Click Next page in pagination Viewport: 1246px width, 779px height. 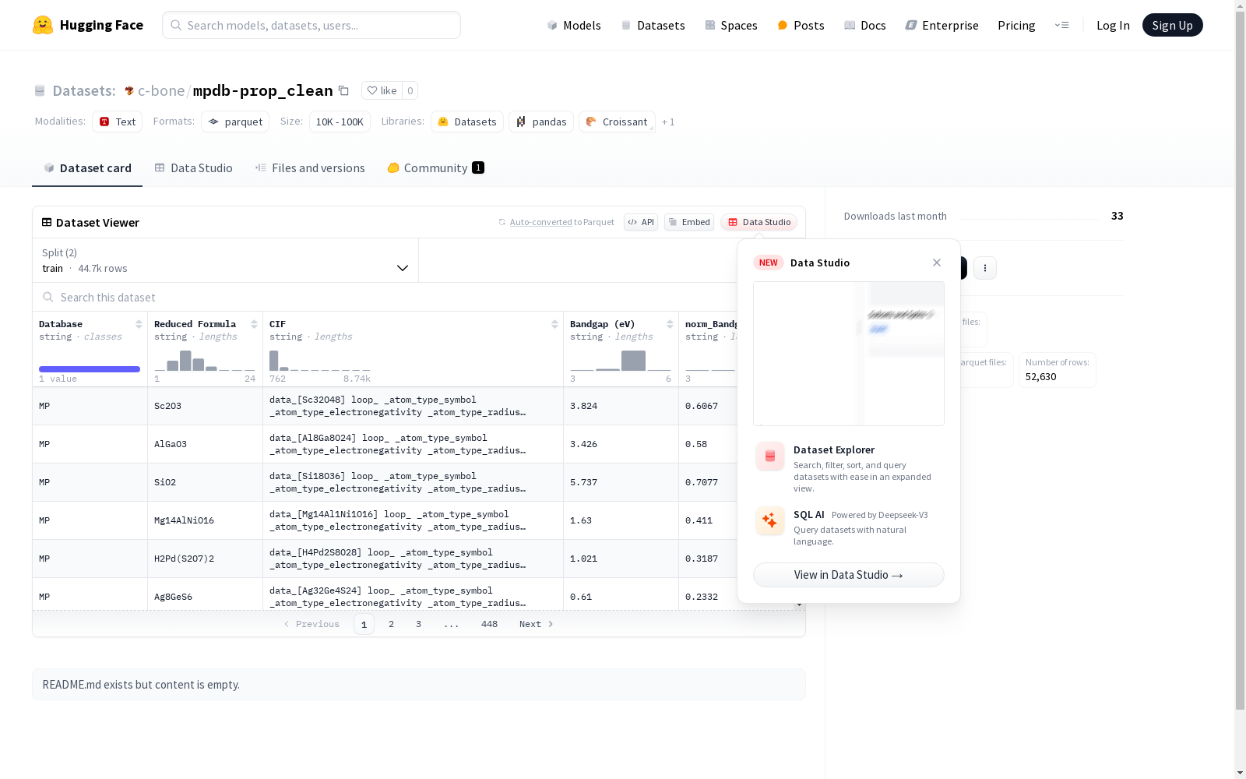point(537,624)
